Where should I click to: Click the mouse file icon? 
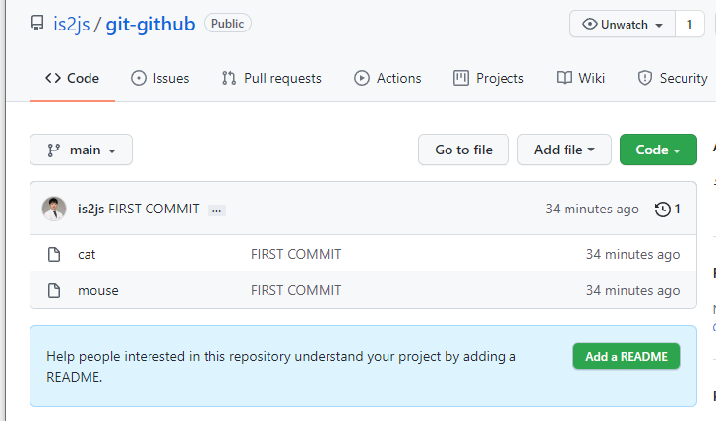point(54,290)
